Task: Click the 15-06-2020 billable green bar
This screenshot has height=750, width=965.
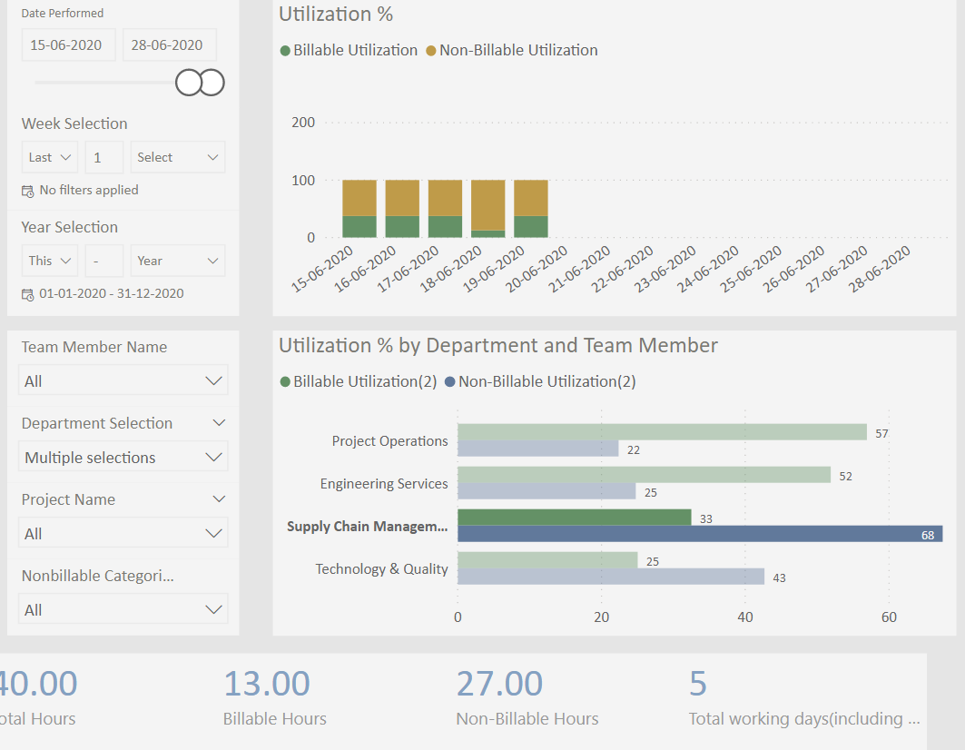Action: tap(359, 227)
